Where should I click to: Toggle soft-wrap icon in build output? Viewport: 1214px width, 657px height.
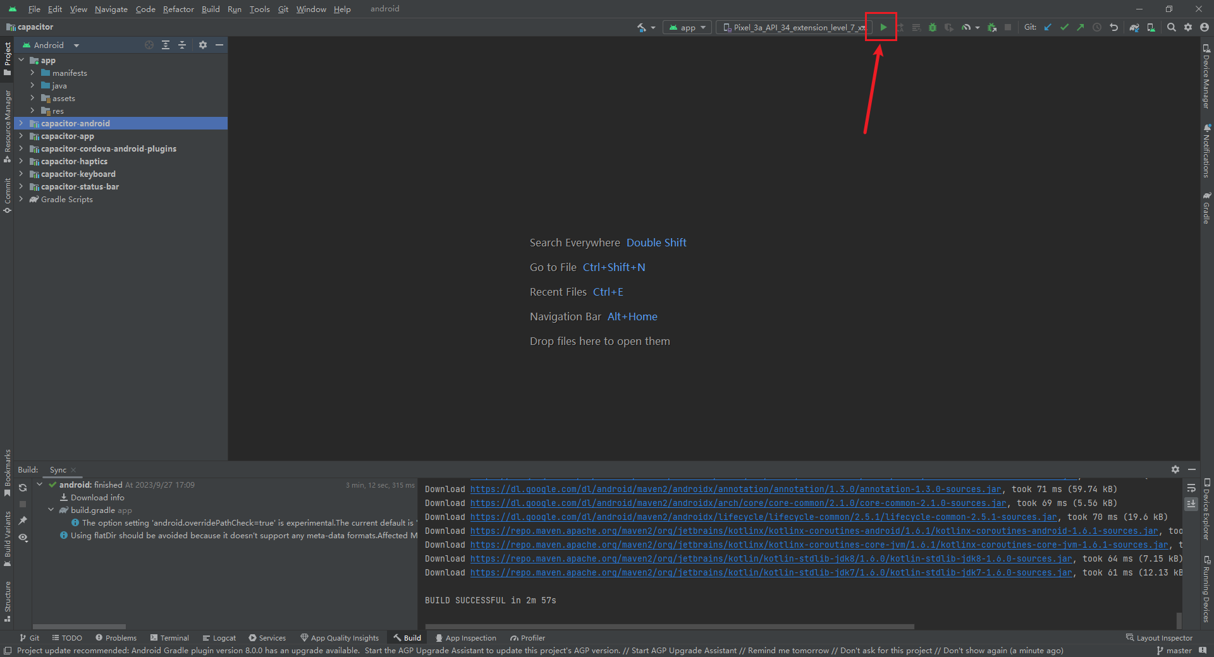pos(1191,488)
